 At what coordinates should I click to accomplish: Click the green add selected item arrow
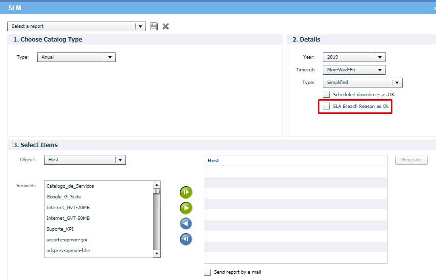(x=186, y=208)
